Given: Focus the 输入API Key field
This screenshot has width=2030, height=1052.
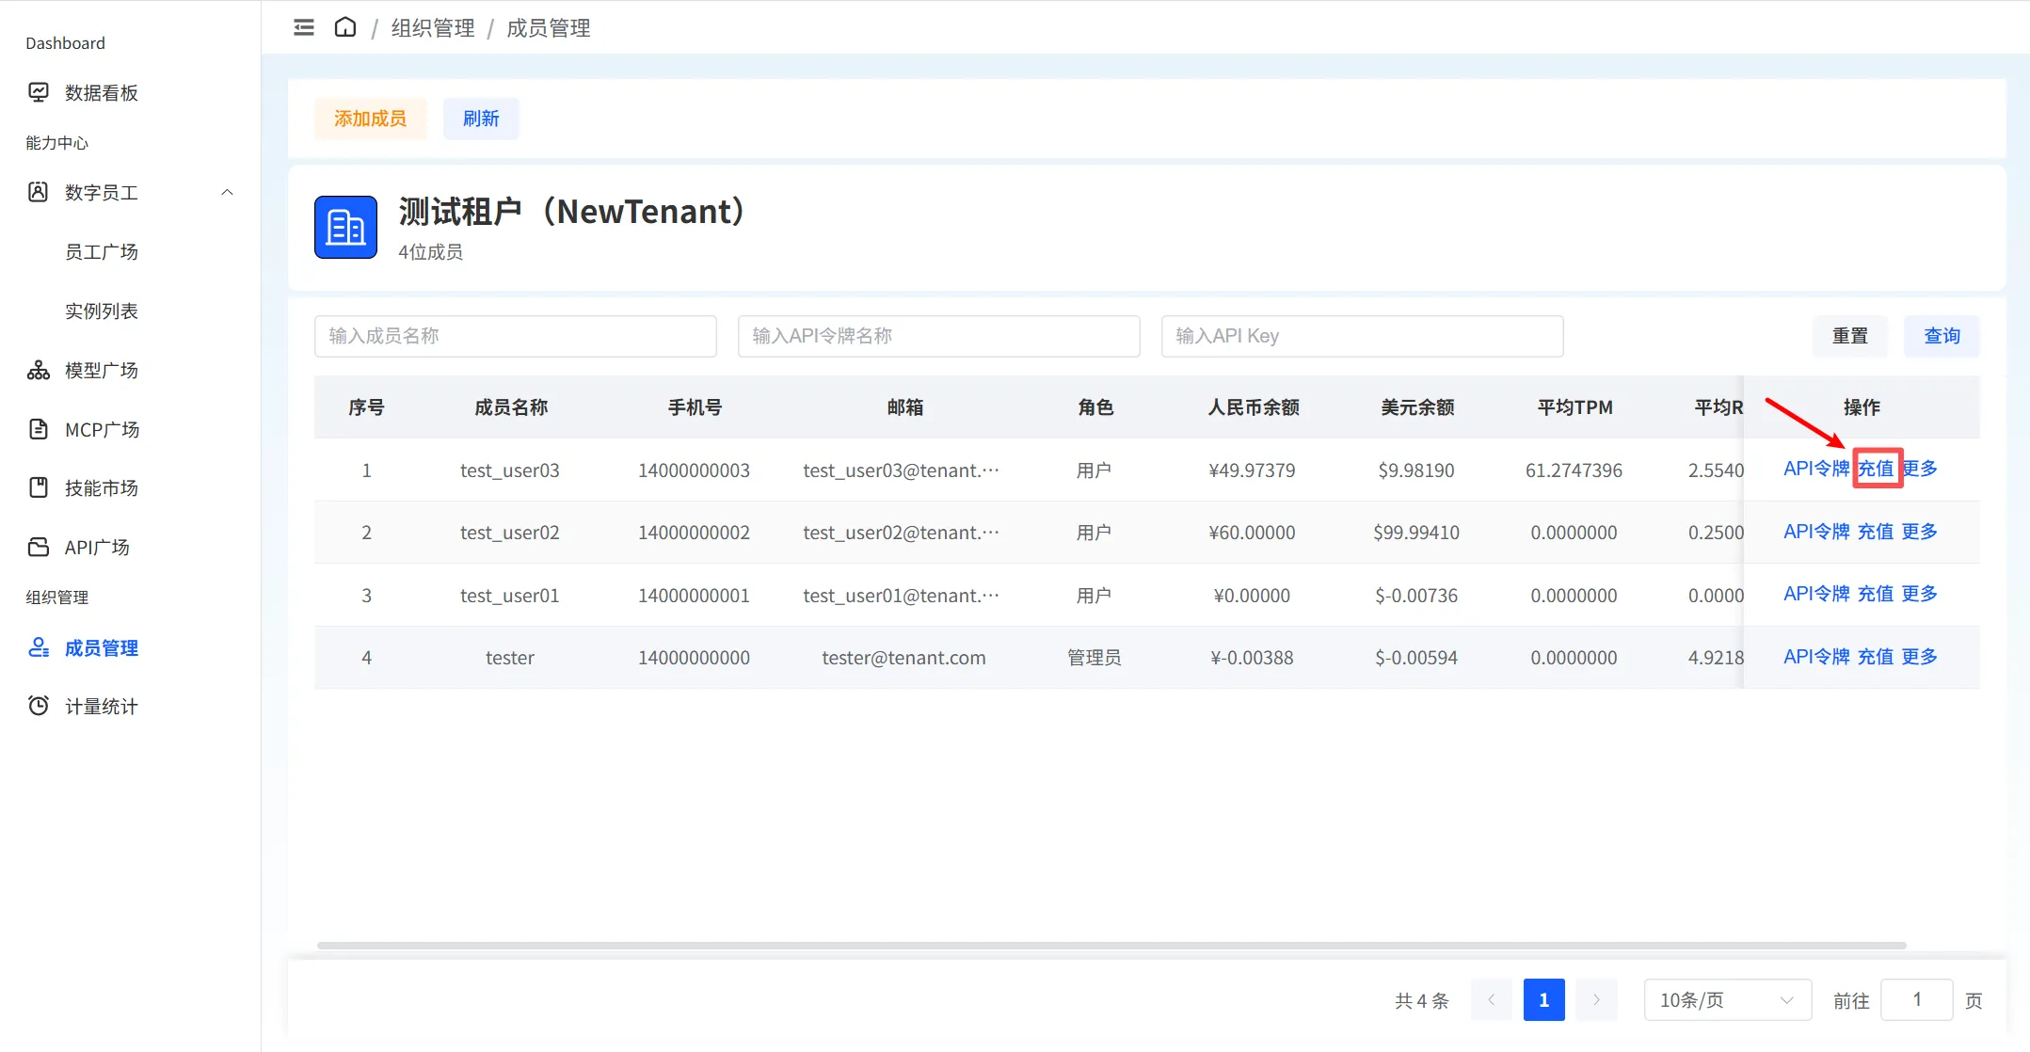Looking at the screenshot, I should tap(1363, 336).
